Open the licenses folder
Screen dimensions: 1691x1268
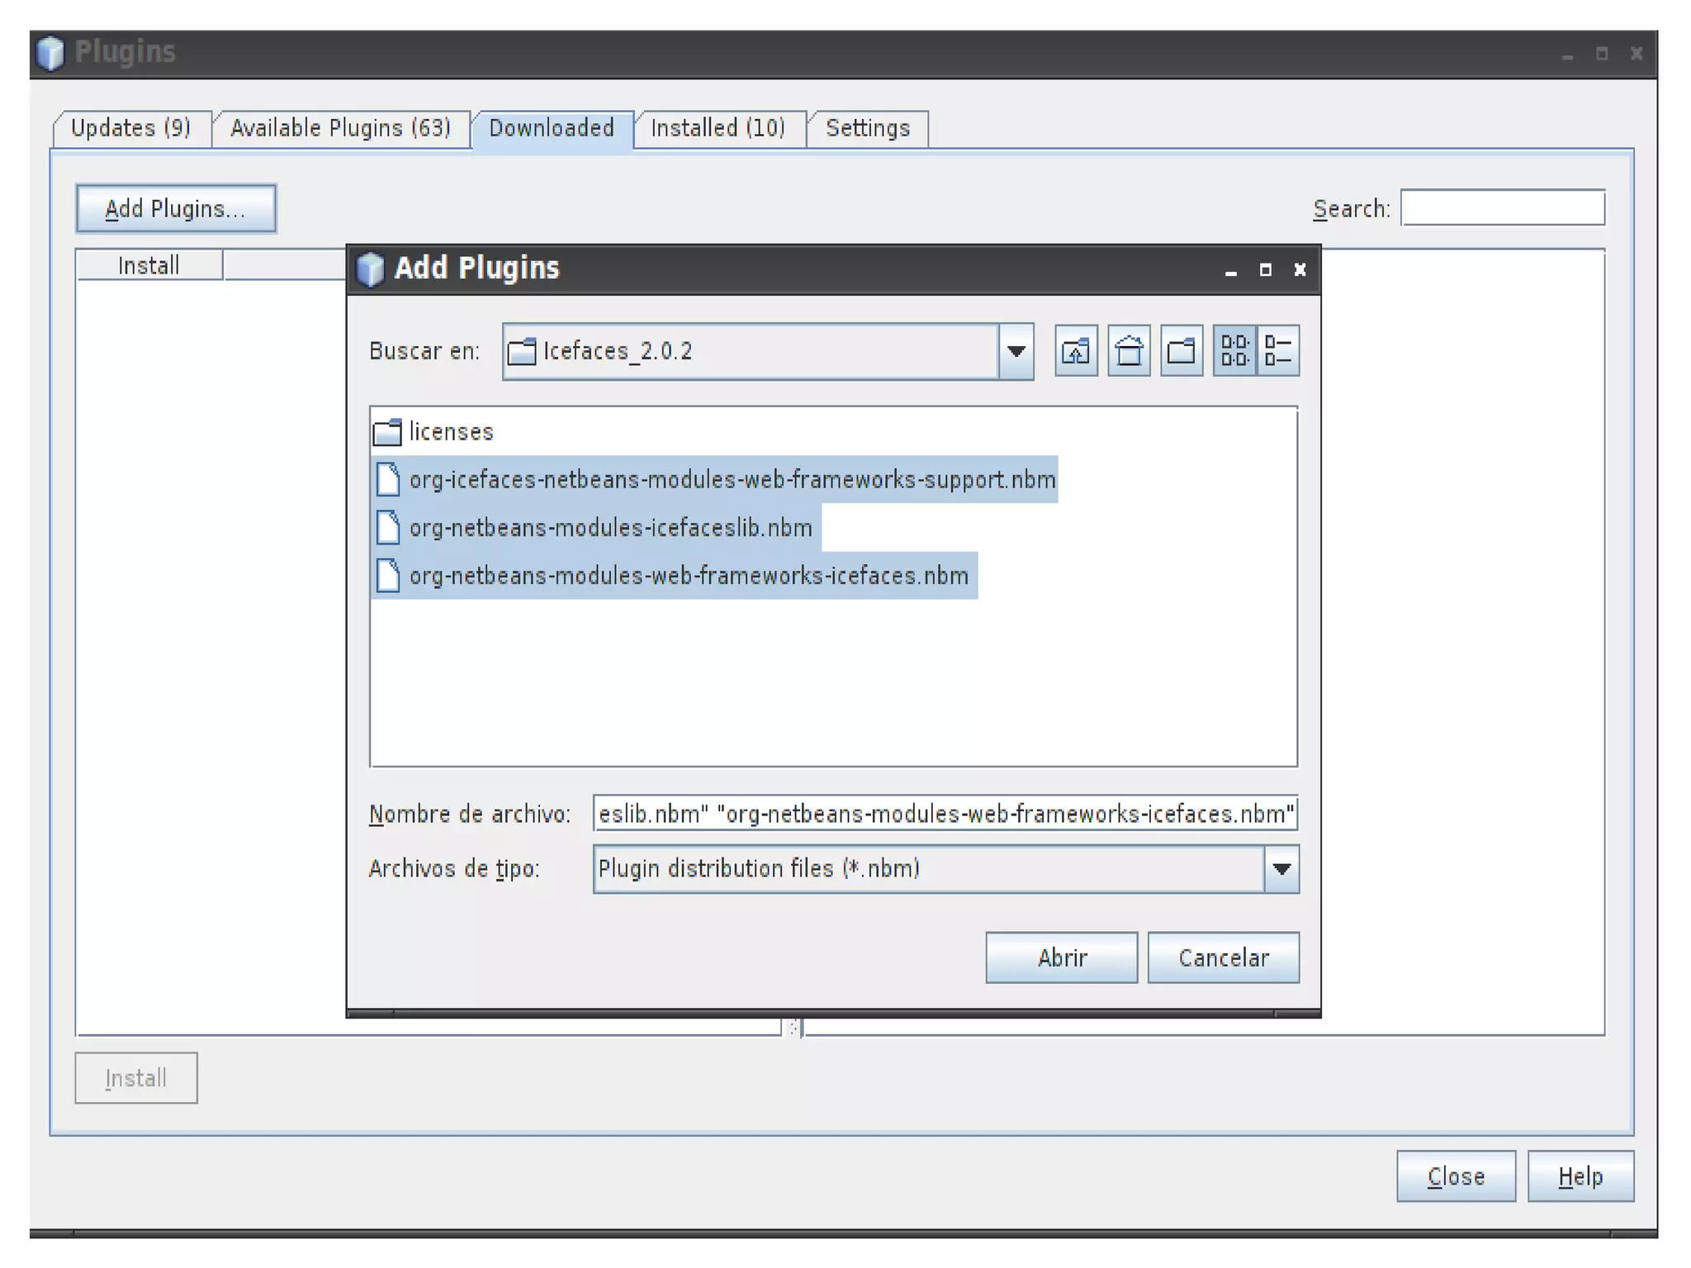click(450, 432)
